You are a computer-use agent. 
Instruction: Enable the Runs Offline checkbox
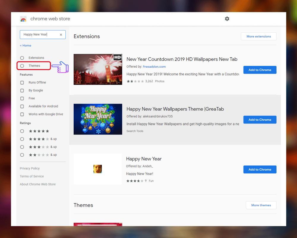point(22,82)
